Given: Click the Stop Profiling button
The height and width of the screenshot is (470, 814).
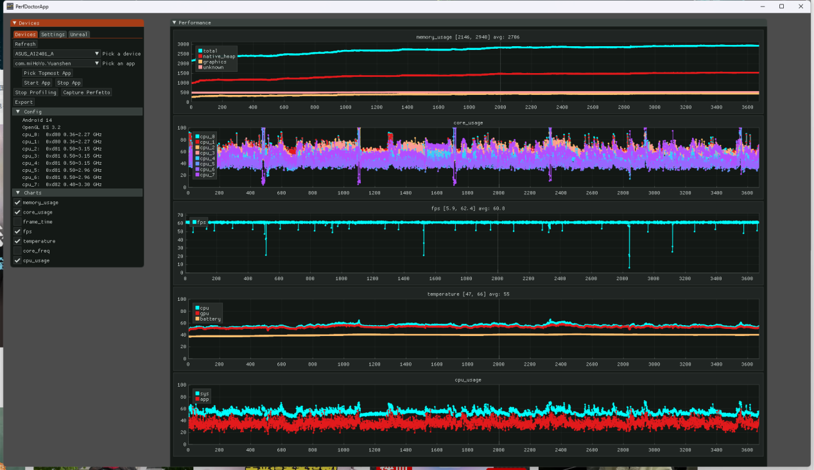Looking at the screenshot, I should [x=36, y=92].
